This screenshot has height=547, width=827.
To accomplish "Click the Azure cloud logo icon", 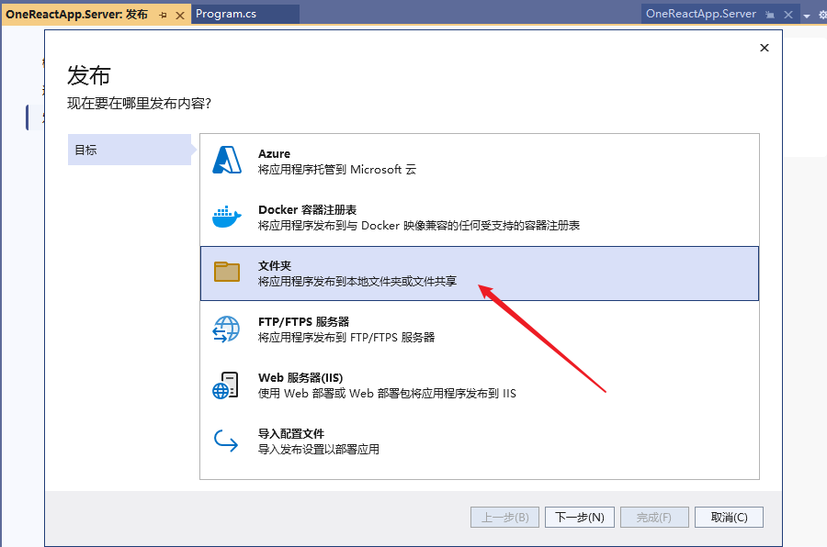I will pyautogui.click(x=227, y=161).
